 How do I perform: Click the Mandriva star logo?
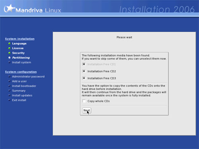[x=9, y=8]
